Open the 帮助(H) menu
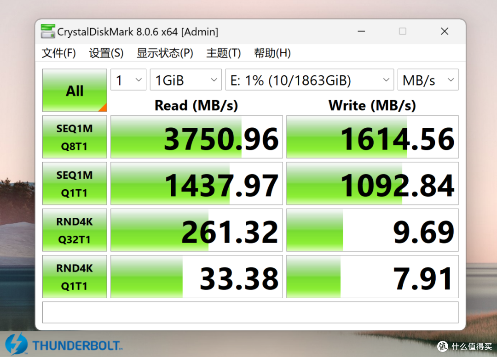The width and height of the screenshot is (497, 357). (x=272, y=53)
